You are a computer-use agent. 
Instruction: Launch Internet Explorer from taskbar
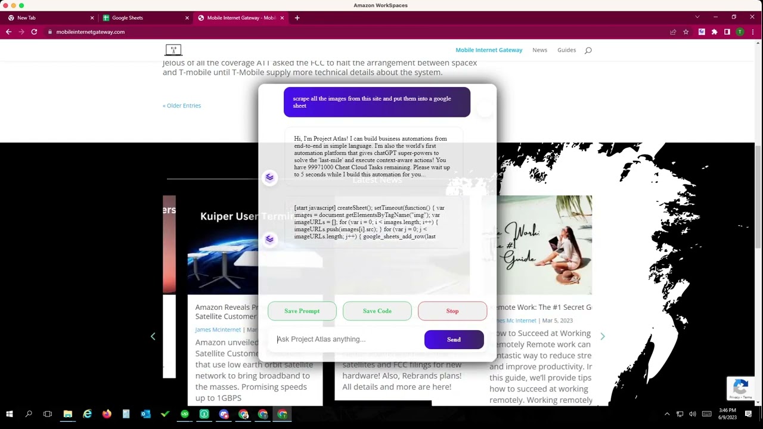[87, 414]
